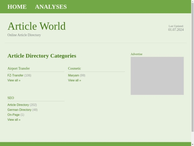Open the FZ-Transfer subcategory link
The width and height of the screenshot is (194, 146).
pyautogui.click(x=16, y=76)
